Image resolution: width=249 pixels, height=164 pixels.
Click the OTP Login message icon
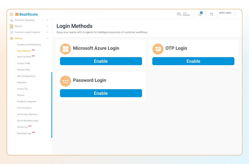158,49
